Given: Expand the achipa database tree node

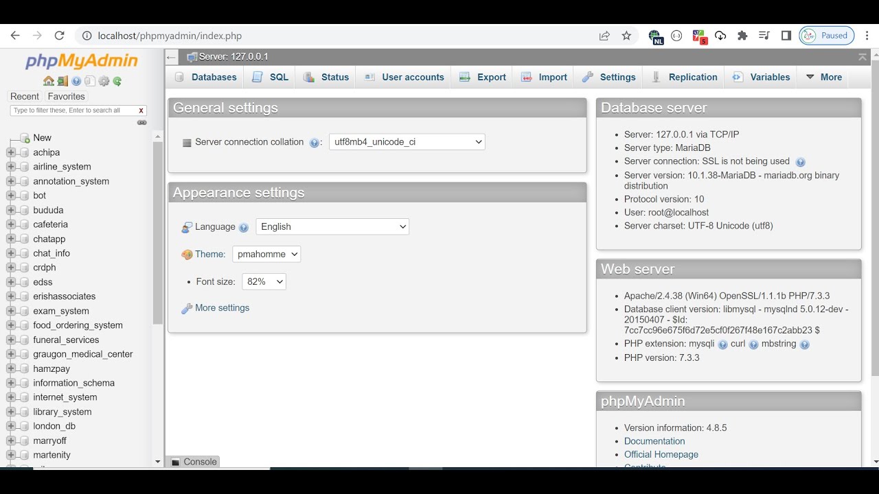Looking at the screenshot, I should coord(10,152).
